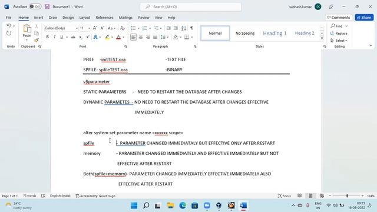377x212 pixels.
Task: Toggle AutoSave switch off/on
Action: tap(35, 6)
